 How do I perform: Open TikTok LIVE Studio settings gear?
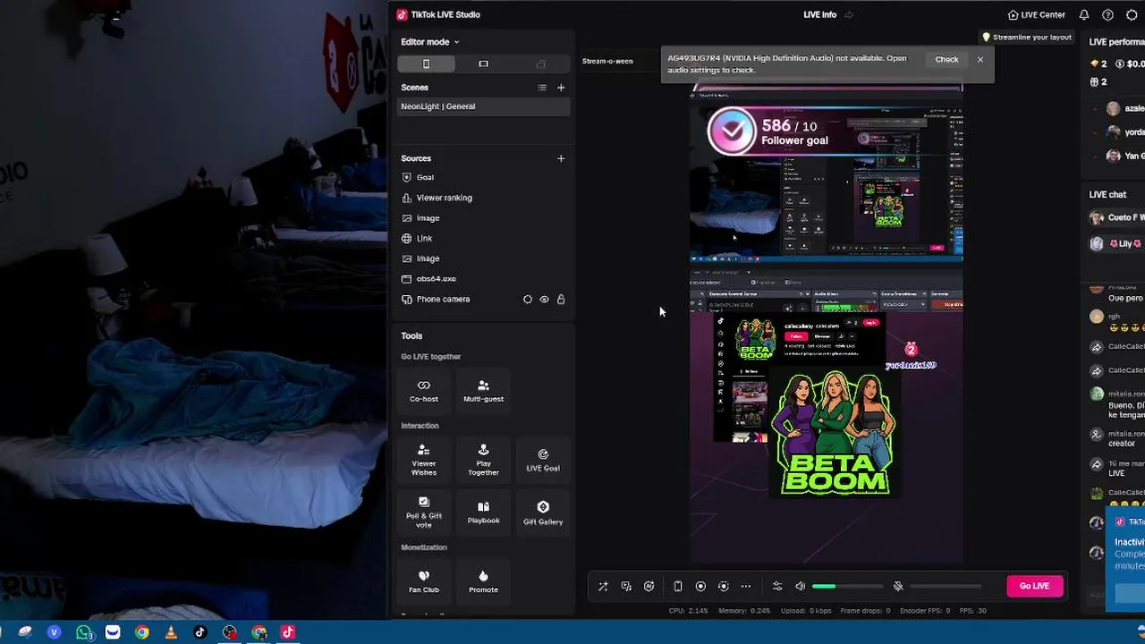click(x=1132, y=15)
